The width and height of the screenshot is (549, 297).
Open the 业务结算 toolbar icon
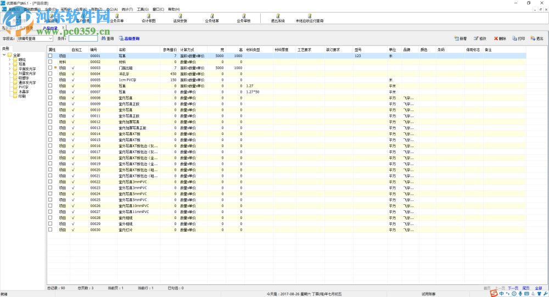coord(212,16)
